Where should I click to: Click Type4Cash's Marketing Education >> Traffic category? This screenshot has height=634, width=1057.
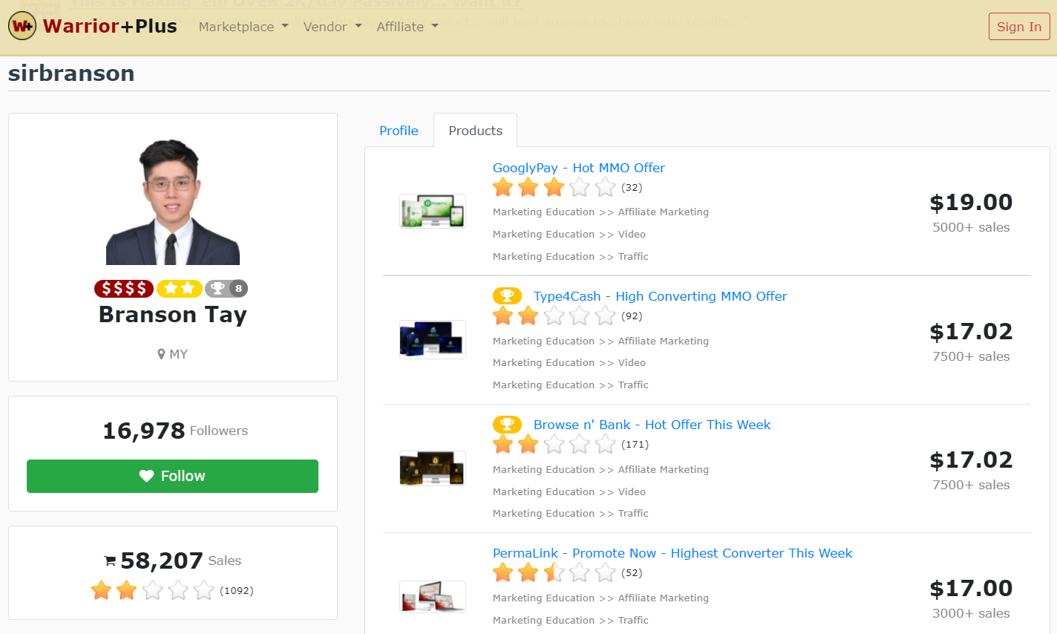pos(571,385)
